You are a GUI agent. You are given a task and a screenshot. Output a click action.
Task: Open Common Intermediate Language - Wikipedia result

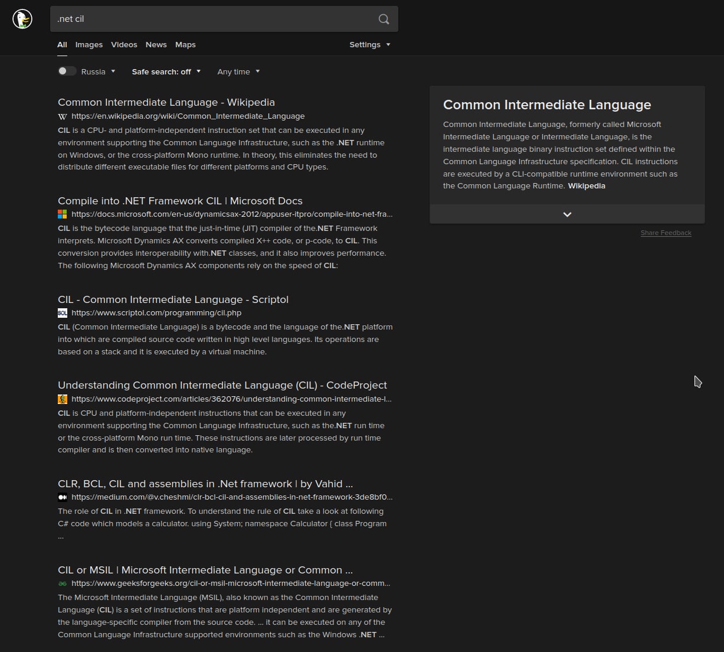tap(166, 102)
